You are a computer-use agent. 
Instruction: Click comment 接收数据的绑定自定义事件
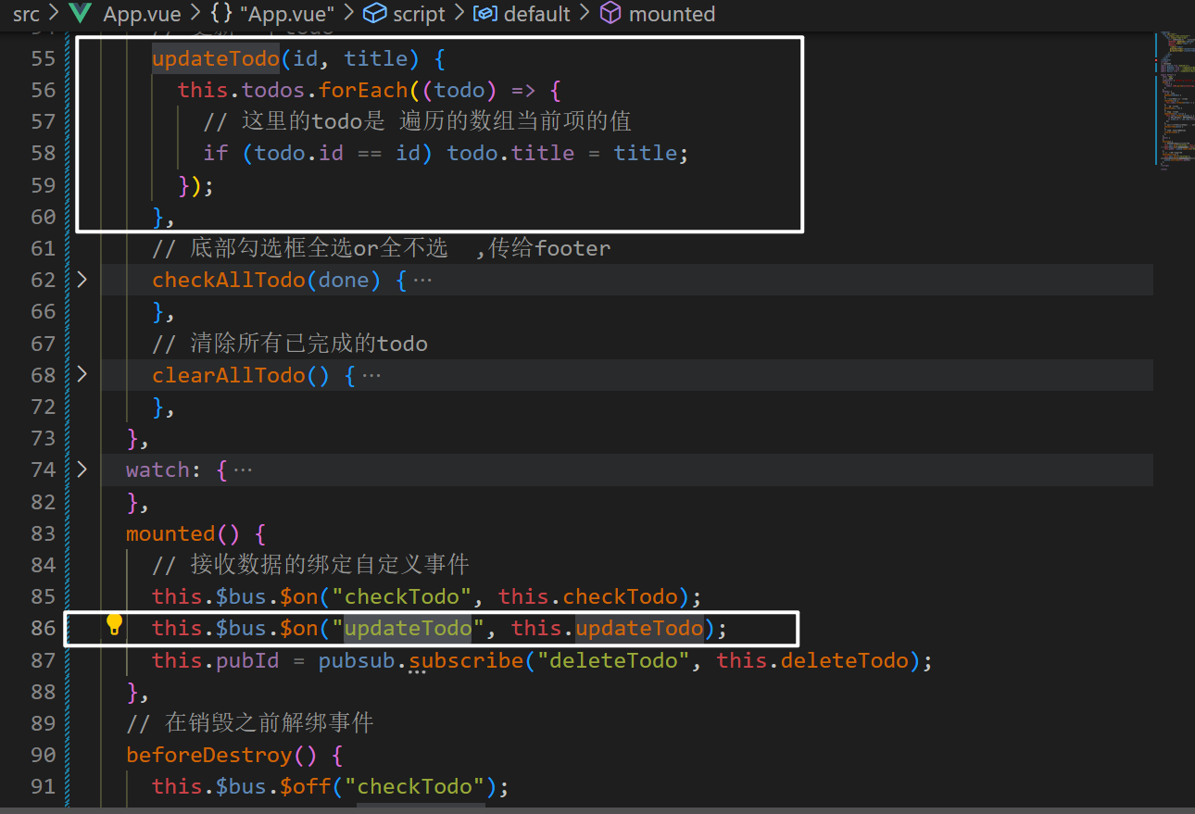tap(311, 565)
